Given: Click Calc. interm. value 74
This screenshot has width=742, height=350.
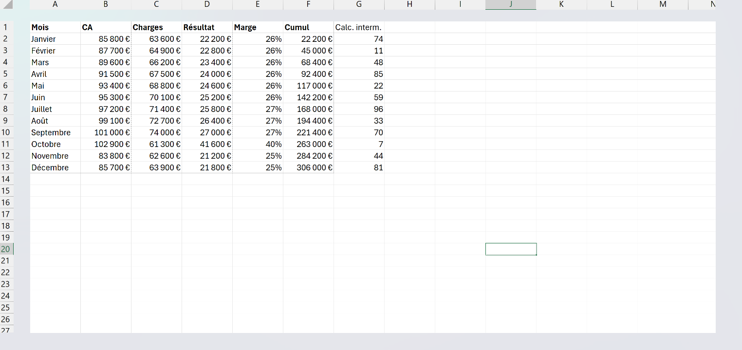Looking at the screenshot, I should [x=359, y=39].
